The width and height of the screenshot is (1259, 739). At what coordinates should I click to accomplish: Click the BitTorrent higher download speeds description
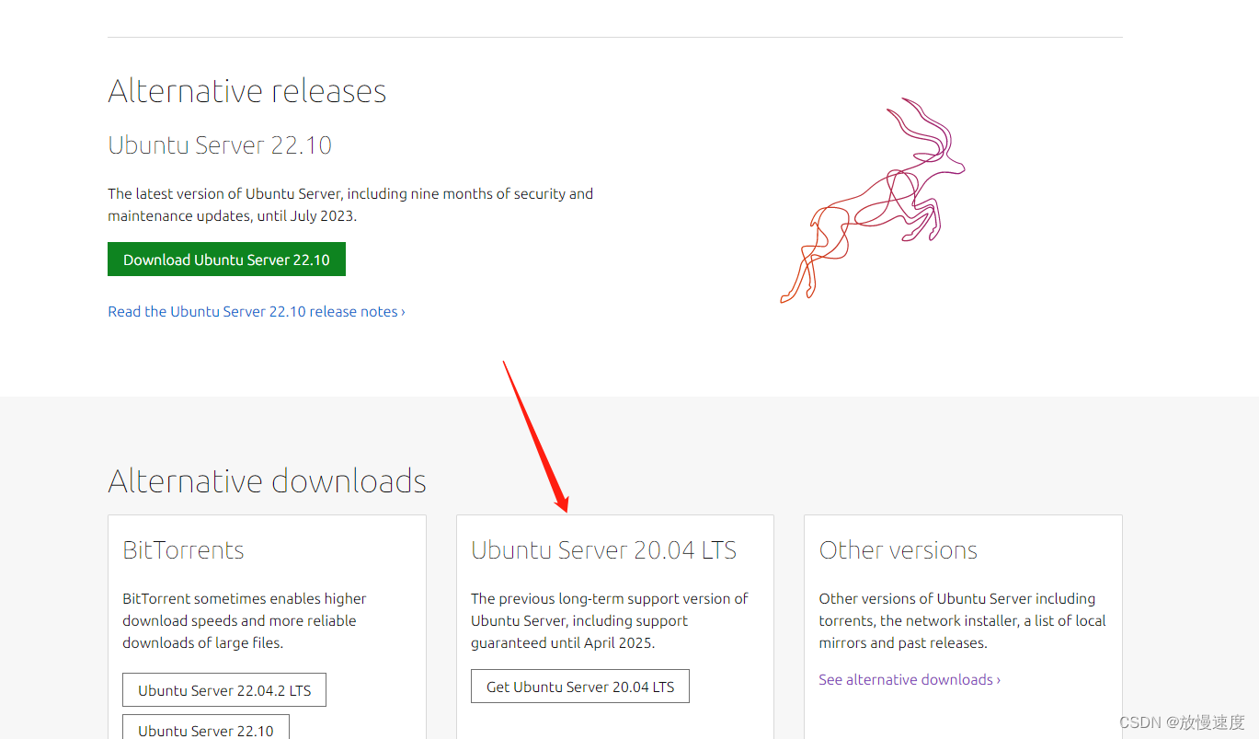click(x=245, y=620)
